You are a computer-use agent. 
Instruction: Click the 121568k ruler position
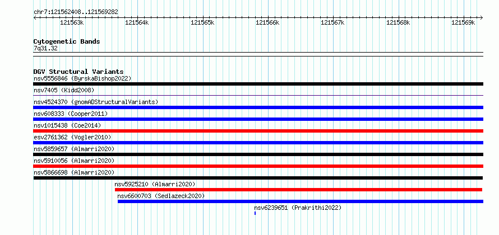398,22
